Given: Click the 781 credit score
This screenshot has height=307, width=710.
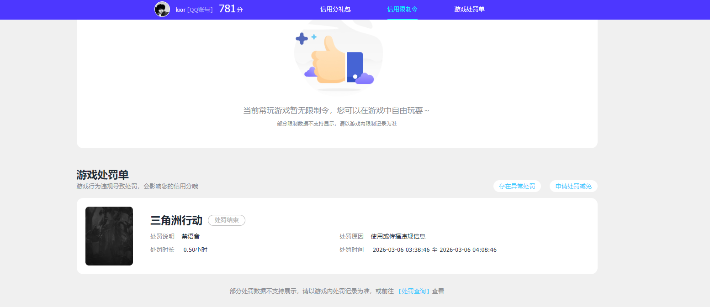Looking at the screenshot, I should 231,9.
